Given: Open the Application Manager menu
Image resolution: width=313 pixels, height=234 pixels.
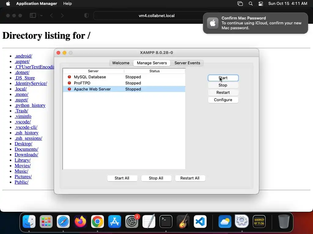Looking at the screenshot, I should pos(37,4).
